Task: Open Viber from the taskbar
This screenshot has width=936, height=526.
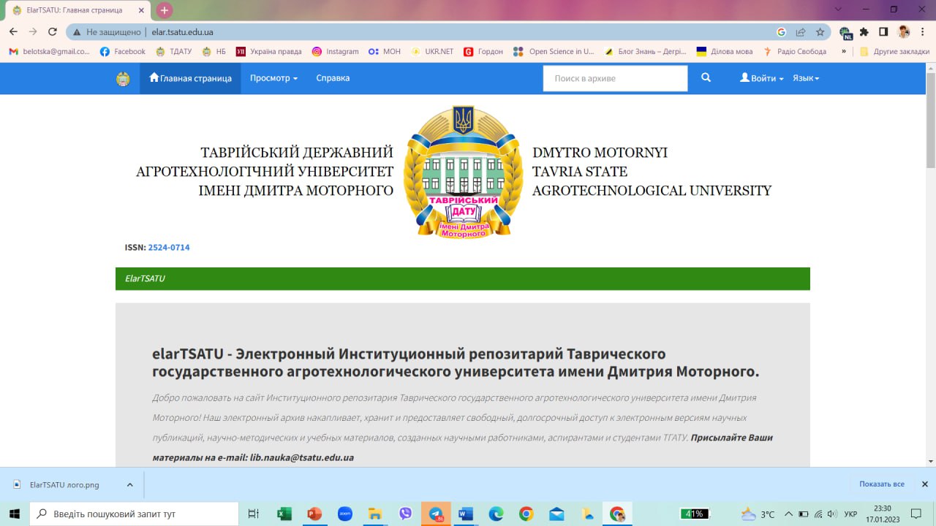Action: (x=405, y=514)
